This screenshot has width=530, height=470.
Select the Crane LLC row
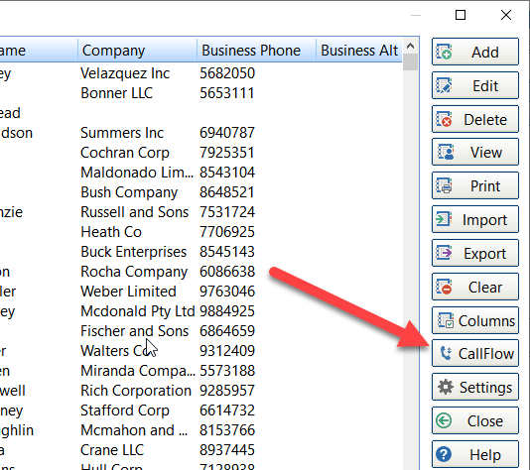pos(201,450)
